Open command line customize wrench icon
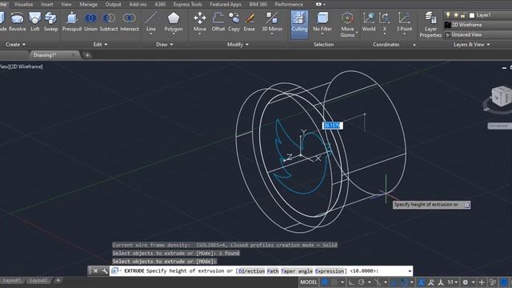 pyautogui.click(x=105, y=270)
